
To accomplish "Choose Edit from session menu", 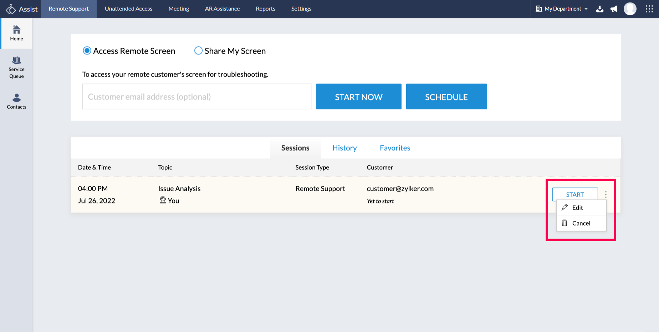I will [577, 208].
